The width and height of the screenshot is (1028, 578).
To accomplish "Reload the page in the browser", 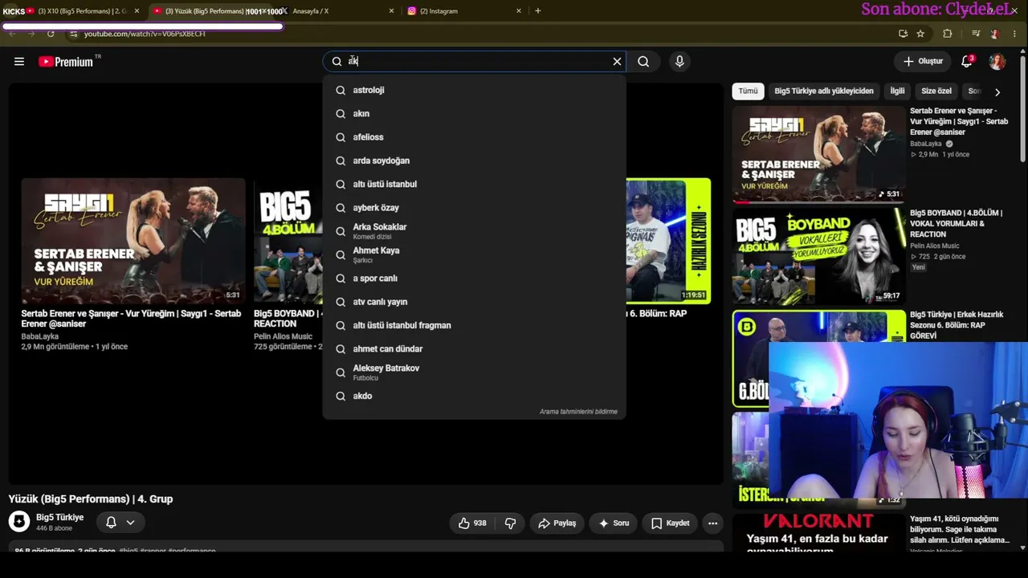I will pyautogui.click(x=51, y=34).
